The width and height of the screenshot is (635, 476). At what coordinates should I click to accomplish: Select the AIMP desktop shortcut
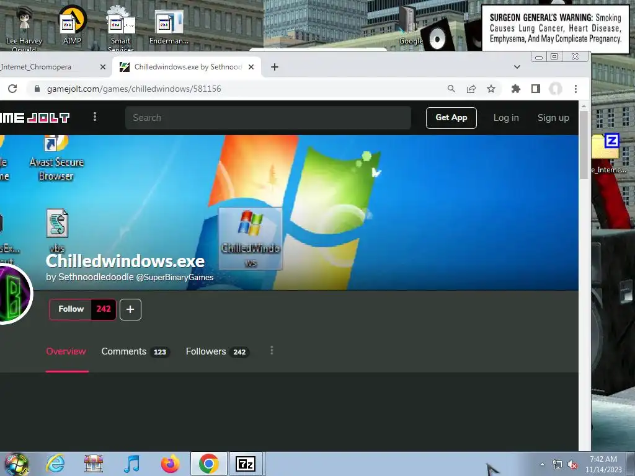(x=72, y=25)
